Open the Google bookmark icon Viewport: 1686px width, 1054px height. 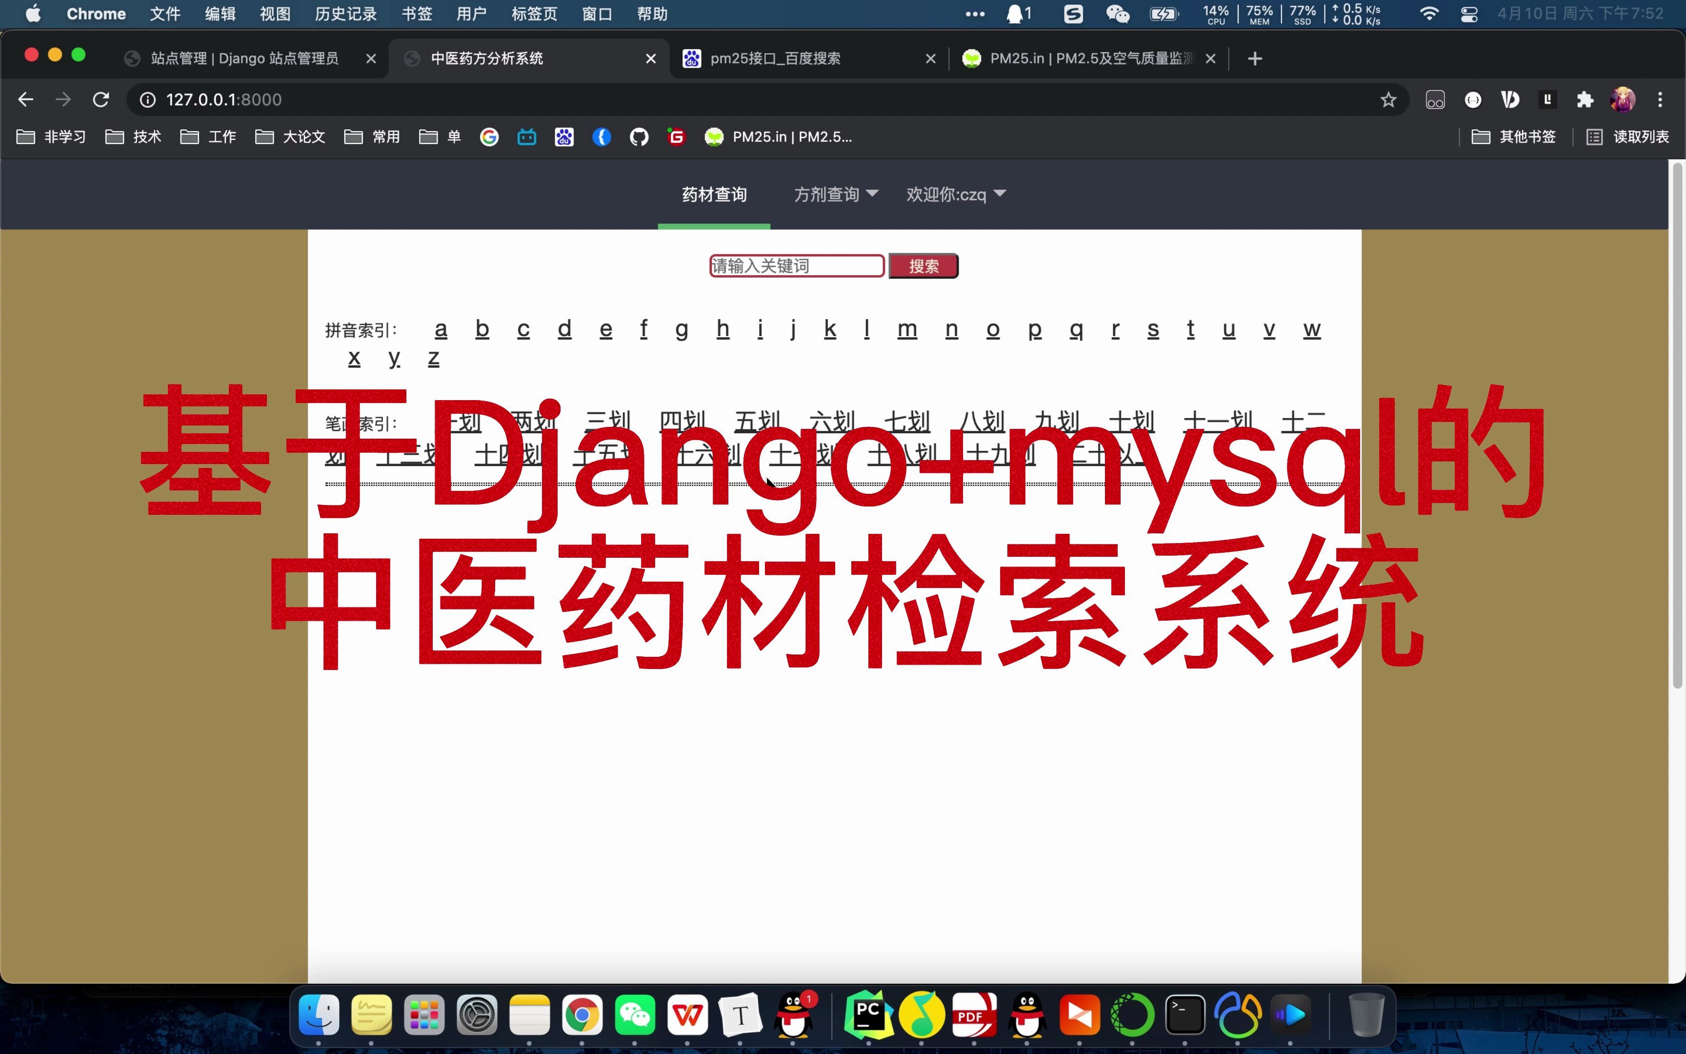coord(490,137)
